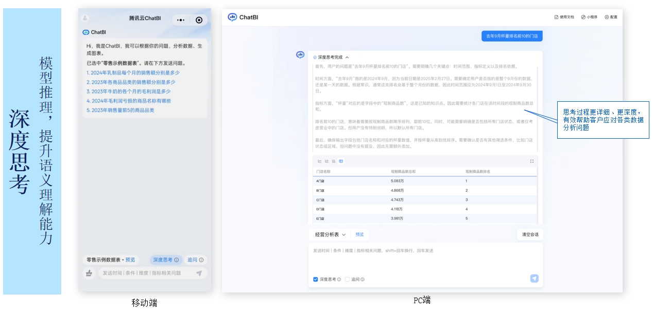Open the 经营分析表 dataset dropdown
The width and height of the screenshot is (654, 313).
click(331, 234)
